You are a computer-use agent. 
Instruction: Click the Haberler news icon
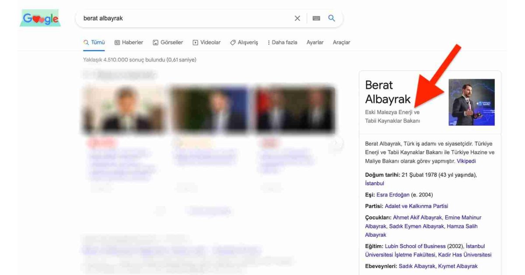coord(116,42)
